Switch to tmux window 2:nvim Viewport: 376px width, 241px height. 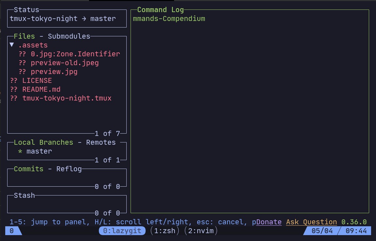click(201, 231)
